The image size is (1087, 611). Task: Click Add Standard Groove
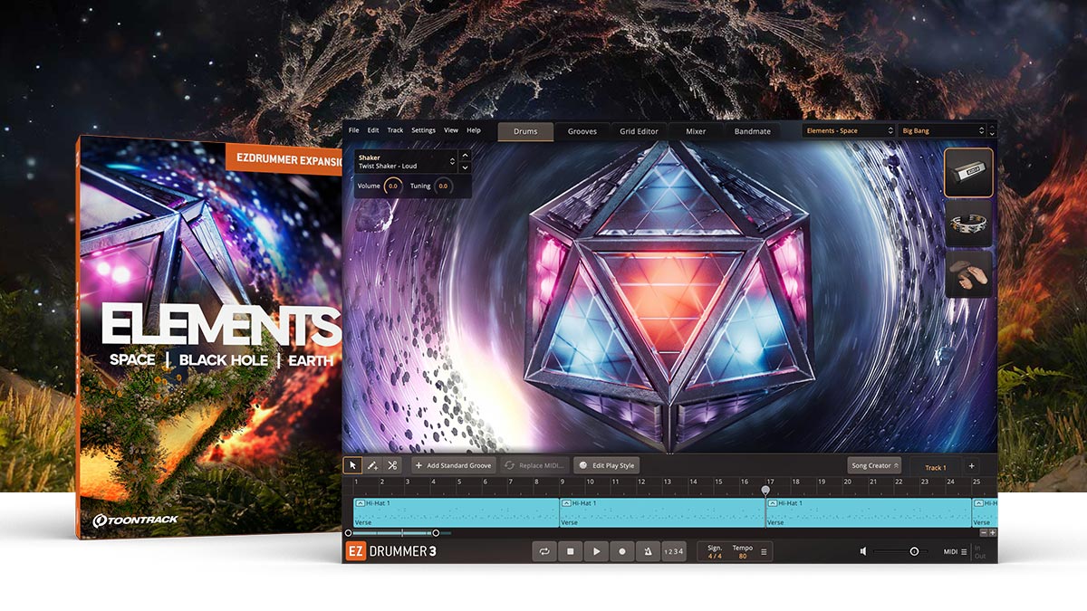453,465
